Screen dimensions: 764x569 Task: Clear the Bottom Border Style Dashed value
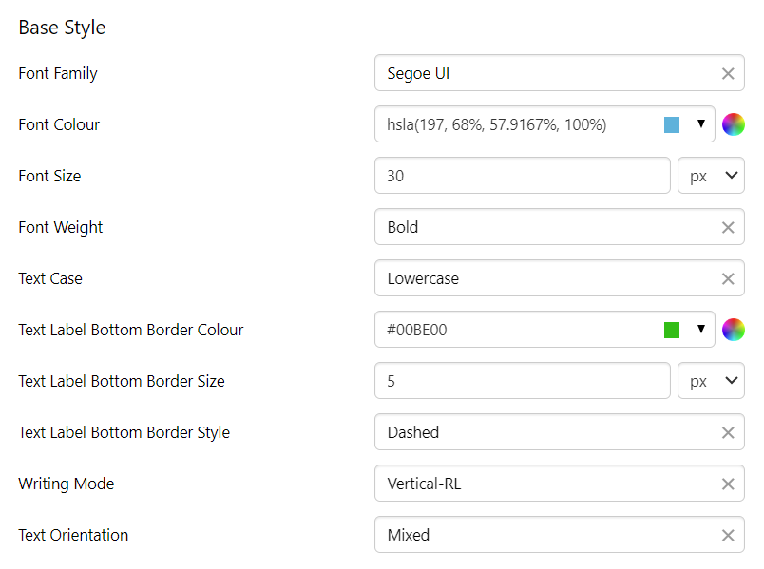[728, 432]
